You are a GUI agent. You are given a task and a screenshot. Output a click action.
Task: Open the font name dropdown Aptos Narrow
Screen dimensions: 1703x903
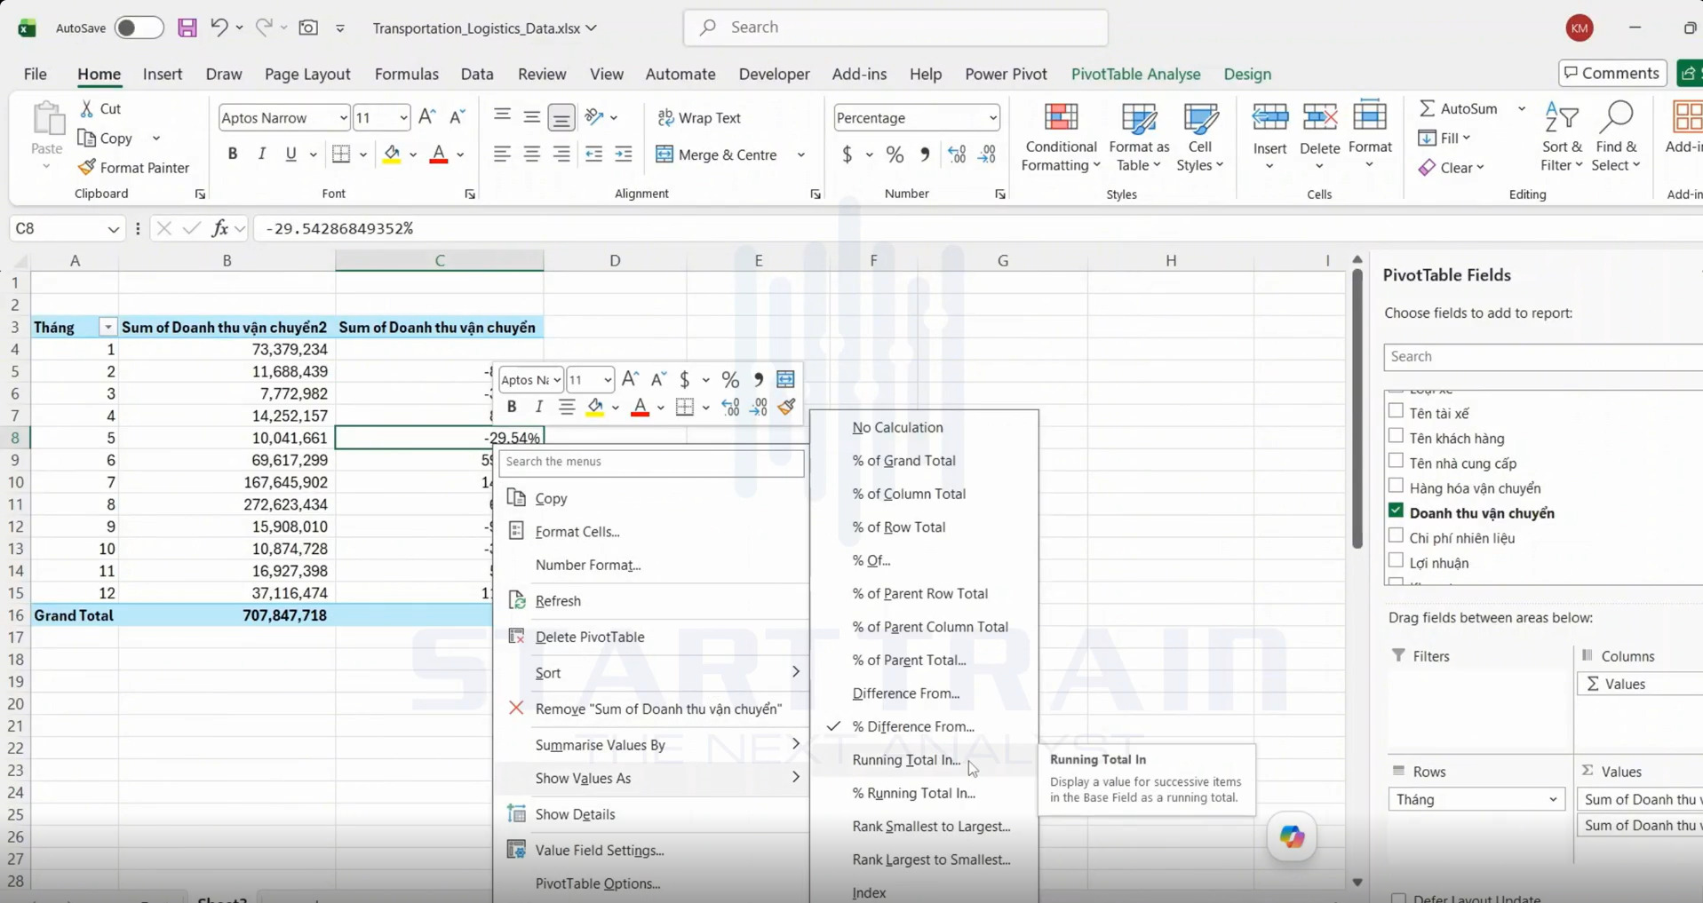pos(343,118)
